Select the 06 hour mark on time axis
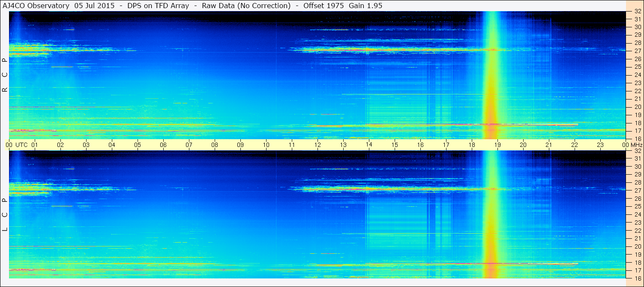 click(163, 145)
